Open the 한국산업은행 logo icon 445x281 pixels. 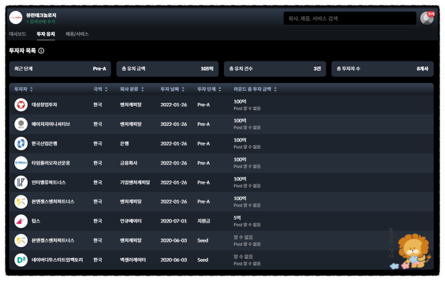(x=21, y=144)
